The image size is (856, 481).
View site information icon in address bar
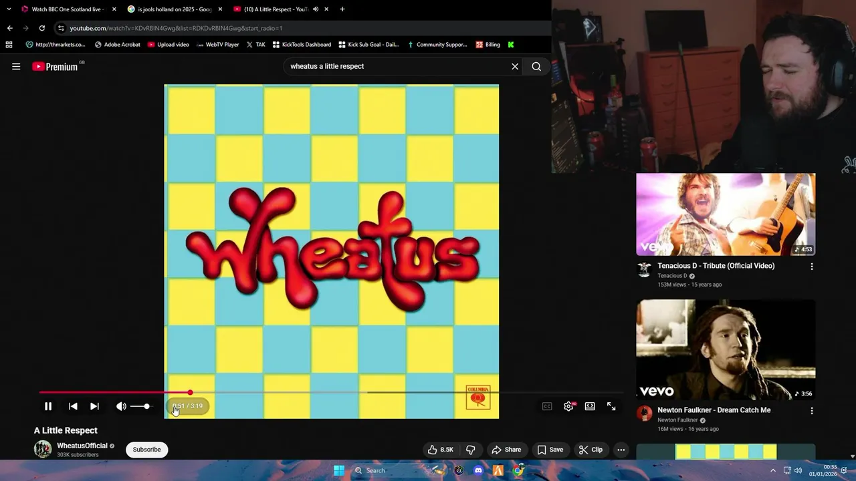click(61, 28)
